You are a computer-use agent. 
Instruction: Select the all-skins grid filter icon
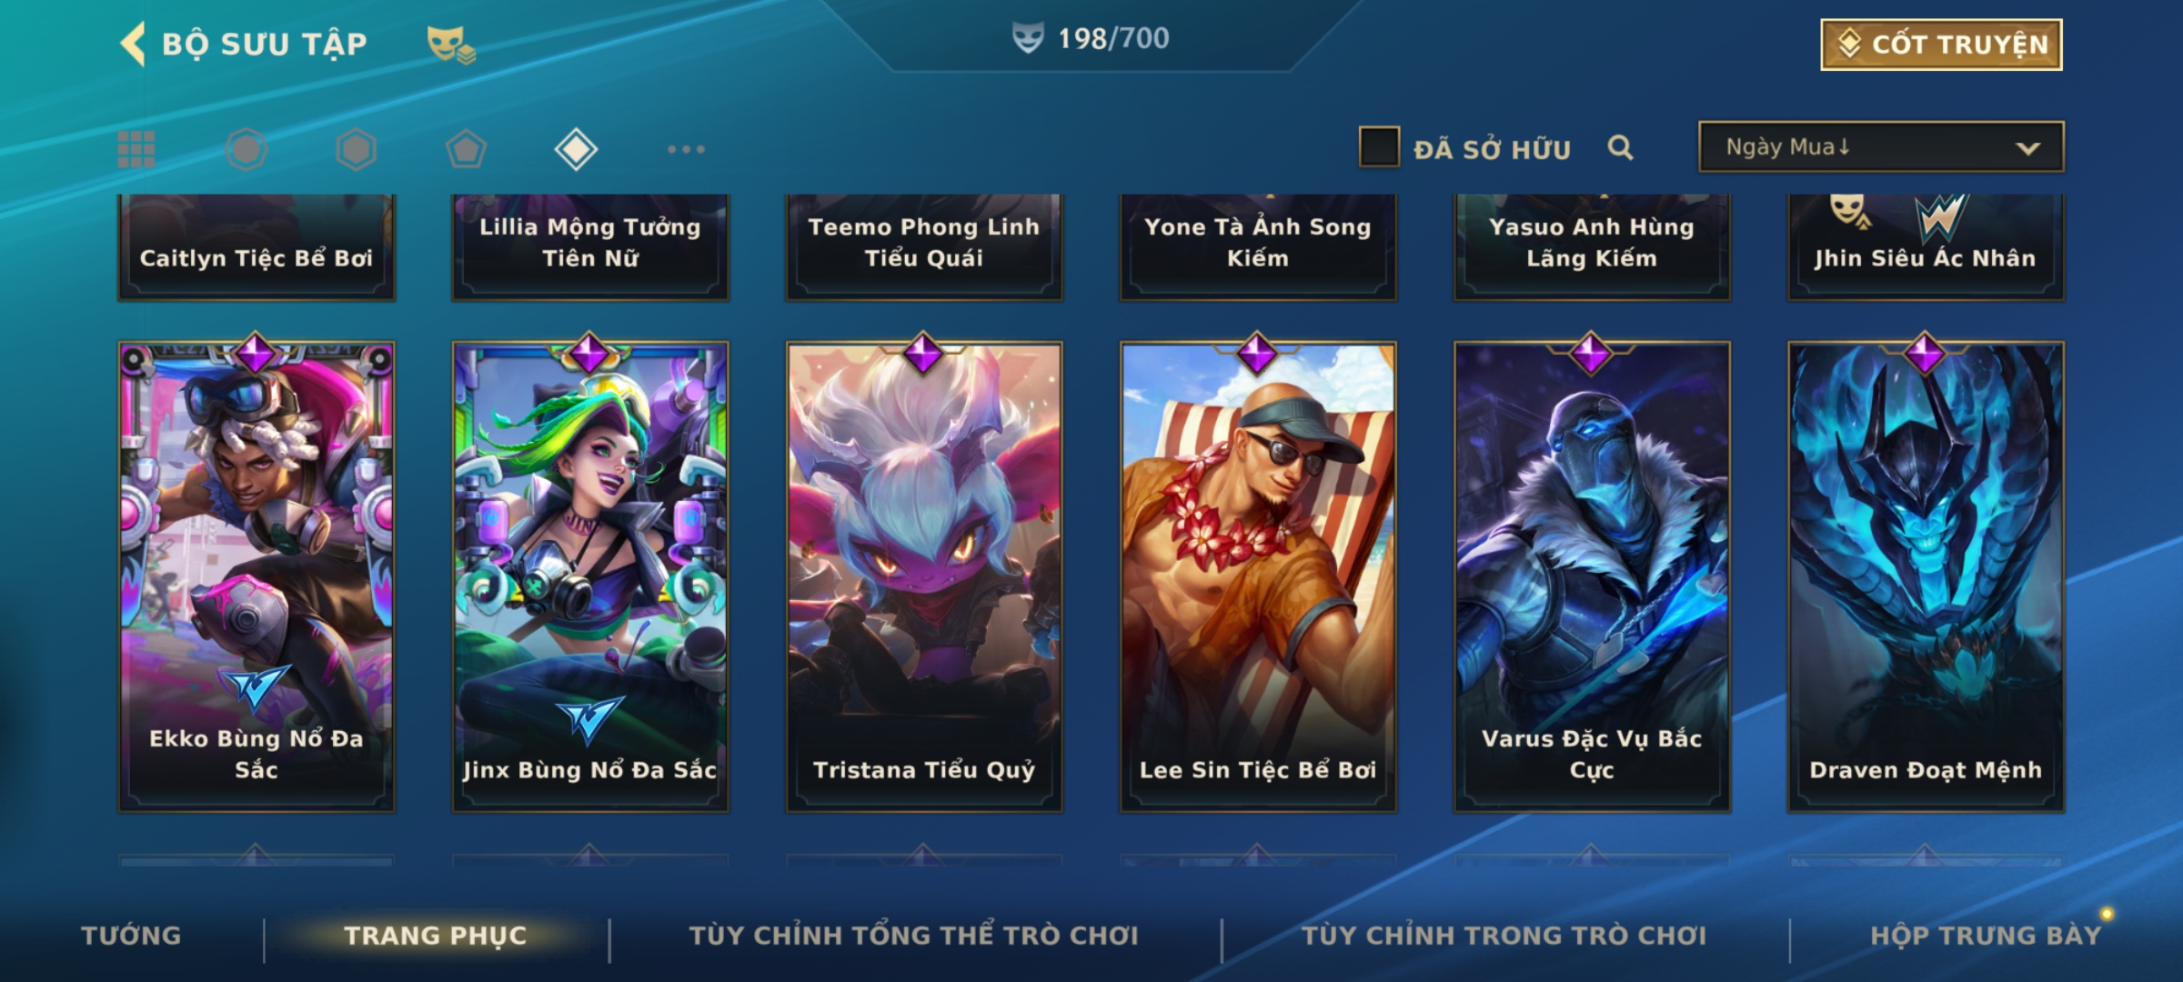136,149
